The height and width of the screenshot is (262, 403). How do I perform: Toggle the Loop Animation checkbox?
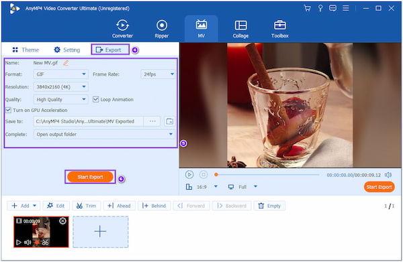coord(95,99)
